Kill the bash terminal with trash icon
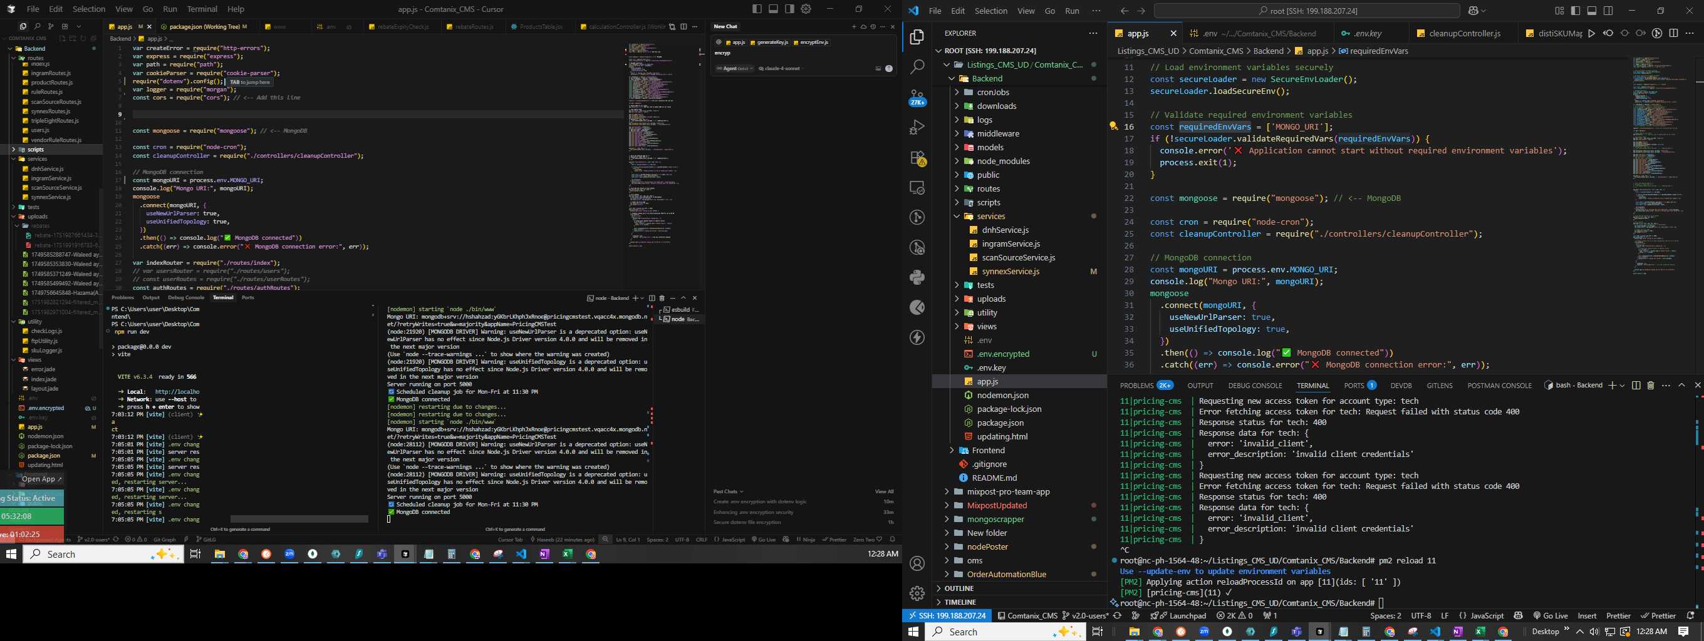This screenshot has width=1704, height=641. point(1650,385)
